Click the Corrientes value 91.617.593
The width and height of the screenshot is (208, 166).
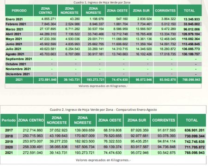point(166,130)
